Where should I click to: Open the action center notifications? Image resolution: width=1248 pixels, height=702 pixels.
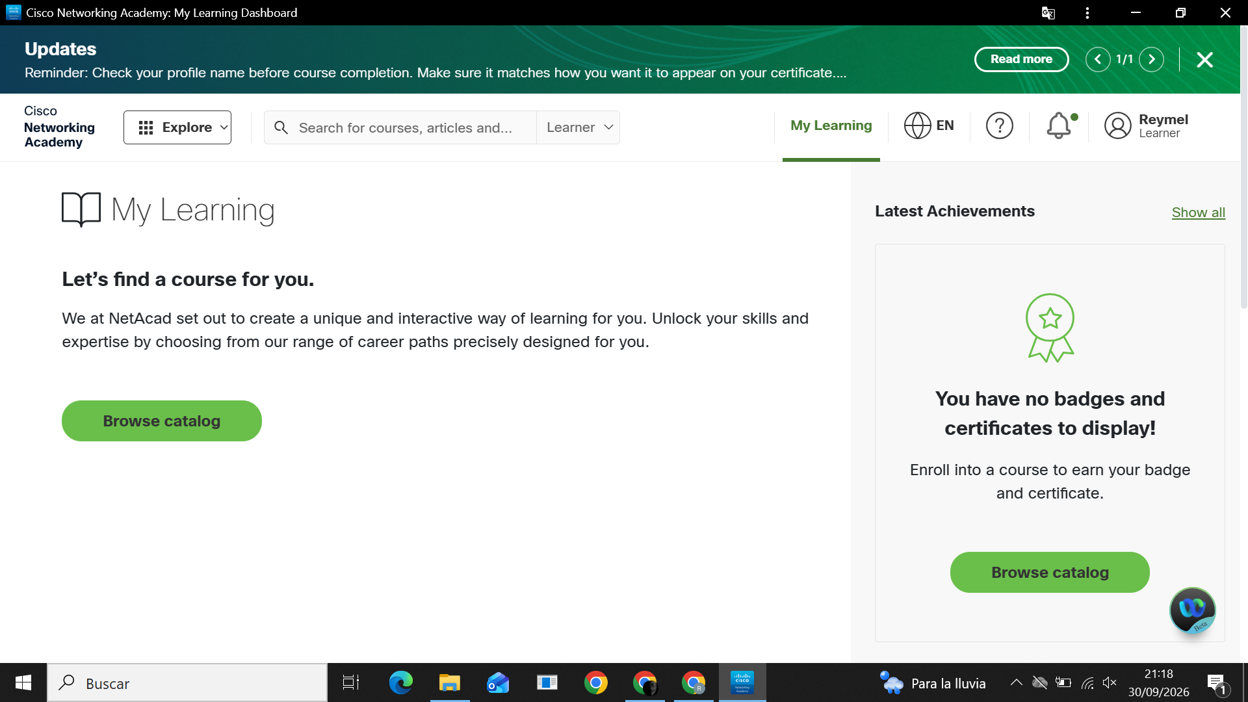click(x=1217, y=683)
